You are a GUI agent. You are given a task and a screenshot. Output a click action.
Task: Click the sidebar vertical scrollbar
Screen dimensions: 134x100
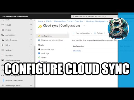[x=35, y=66]
